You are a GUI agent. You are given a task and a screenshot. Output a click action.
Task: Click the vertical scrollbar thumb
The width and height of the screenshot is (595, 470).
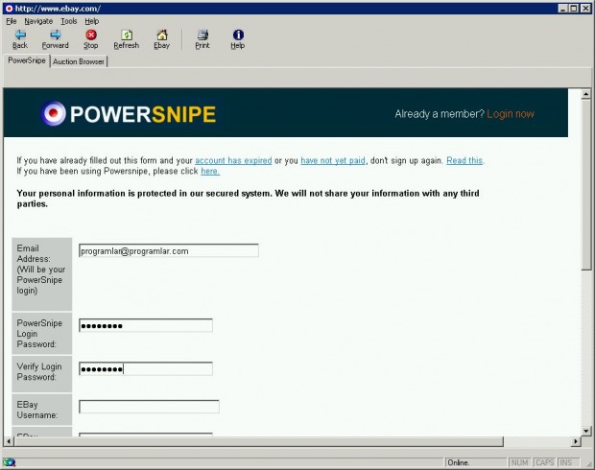(x=586, y=184)
